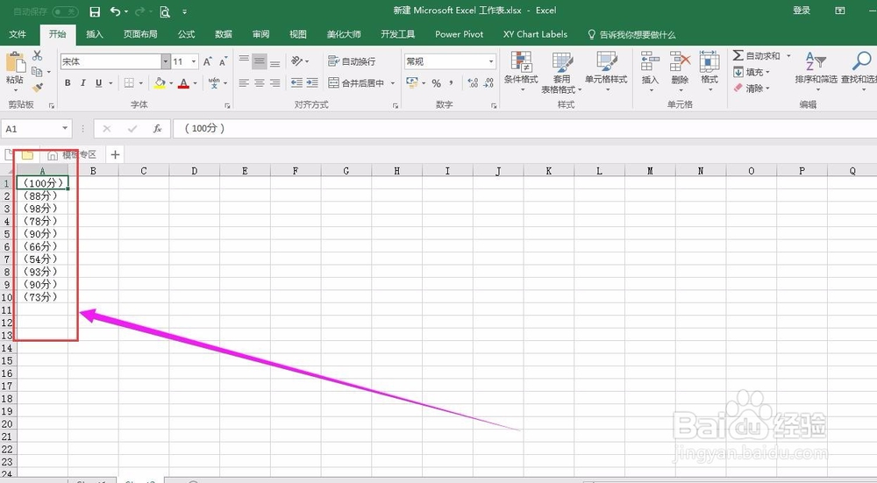Image resolution: width=877 pixels, height=483 pixels.
Task: Click 合并后居中 merge and center
Action: coord(356,82)
